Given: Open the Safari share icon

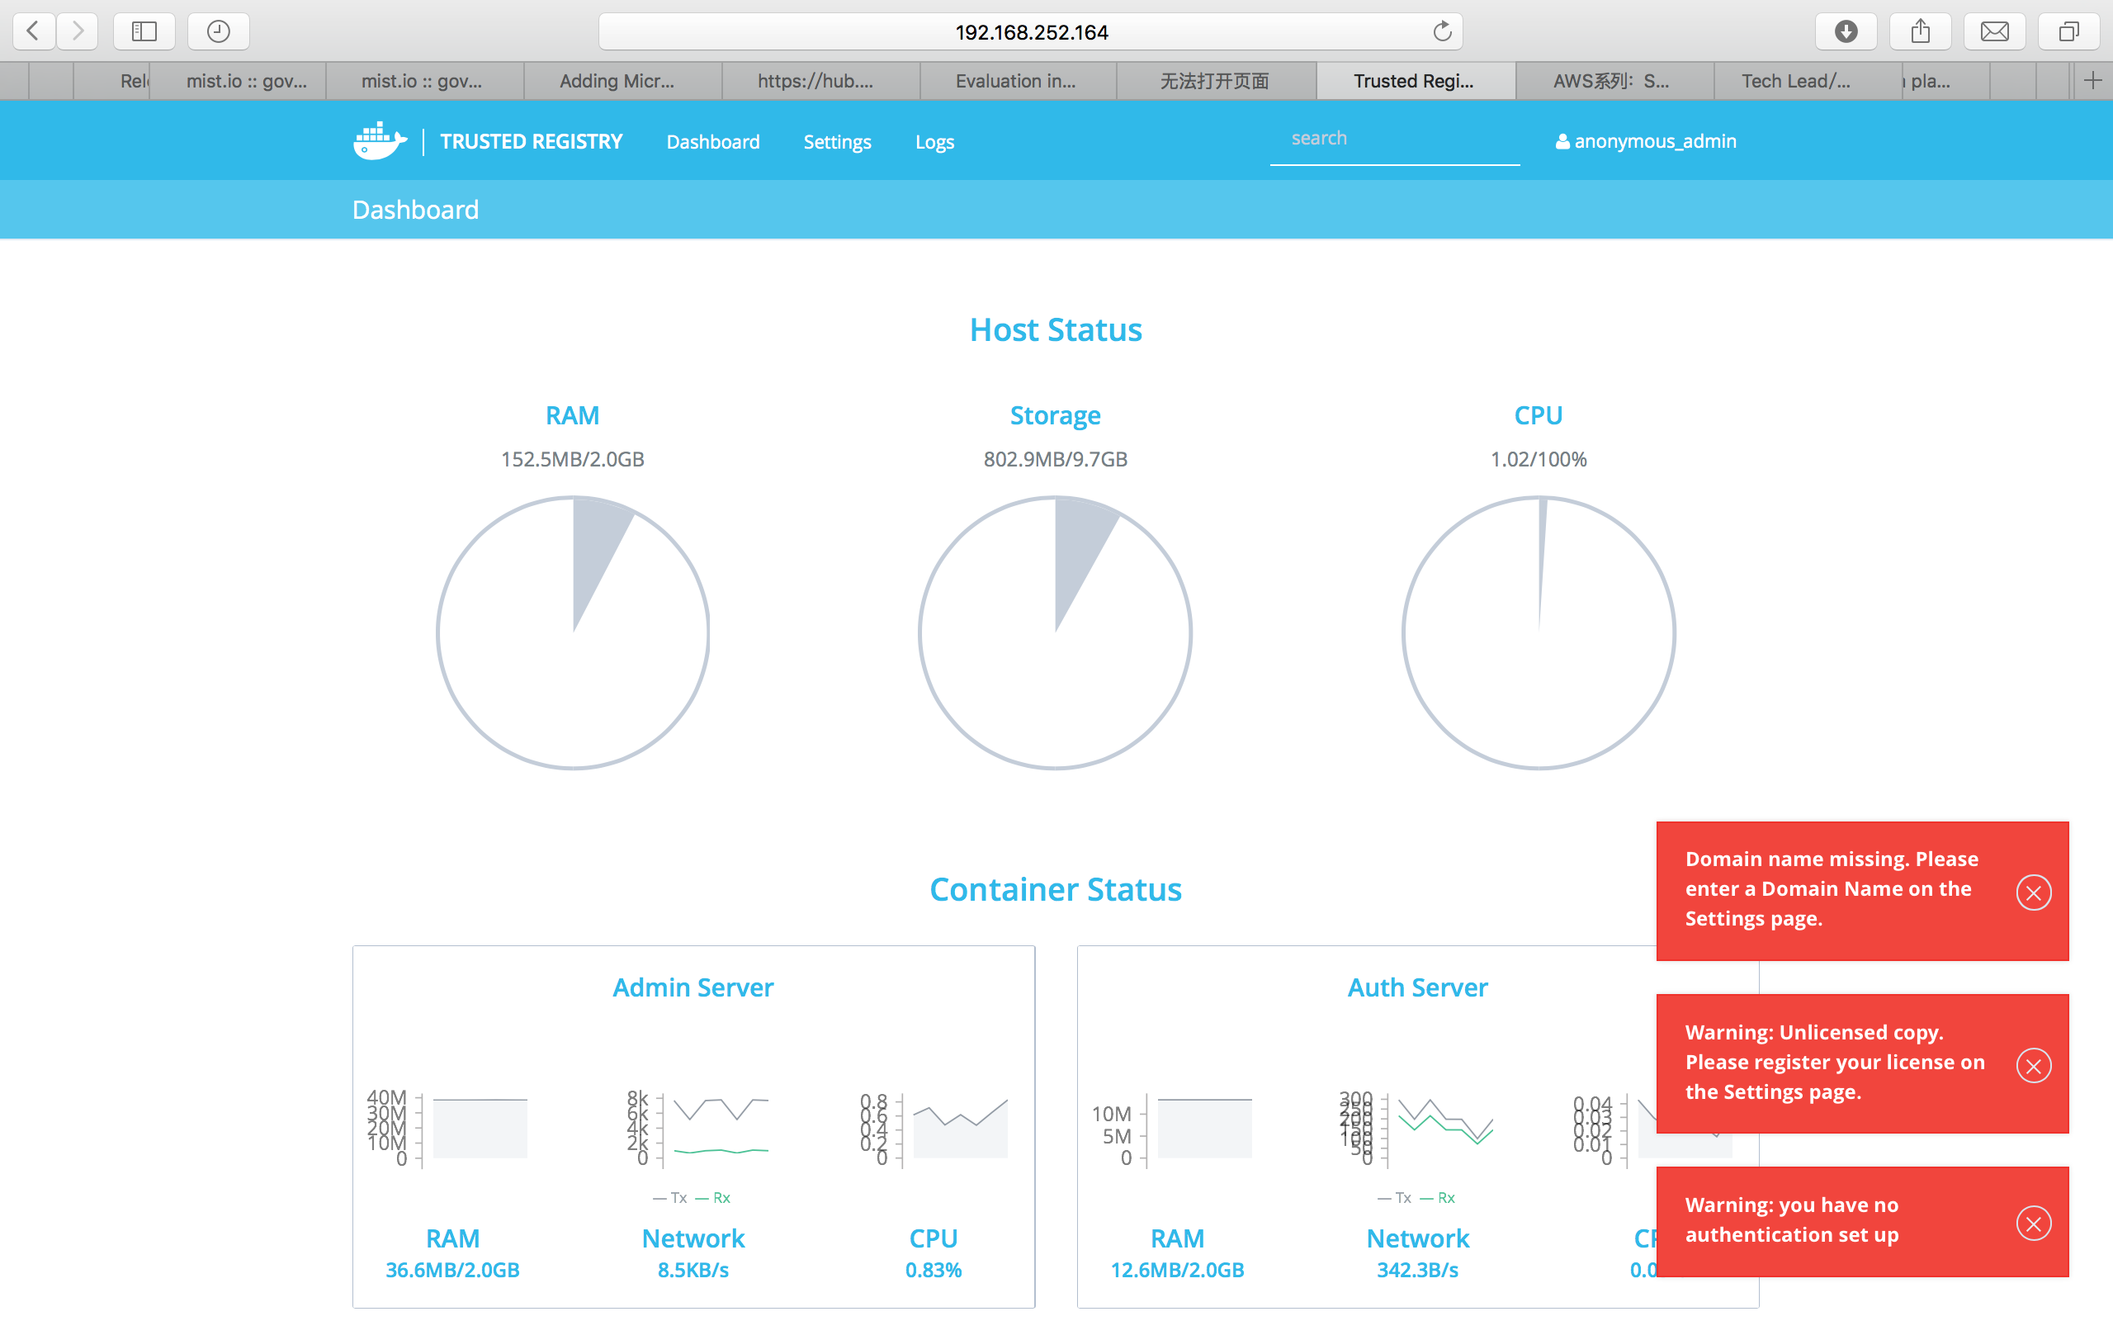Looking at the screenshot, I should coord(1920,31).
